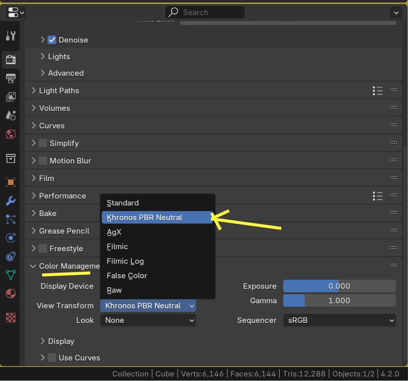The image size is (408, 381).
Task: Open the Look dropdown set to None
Action: point(148,320)
